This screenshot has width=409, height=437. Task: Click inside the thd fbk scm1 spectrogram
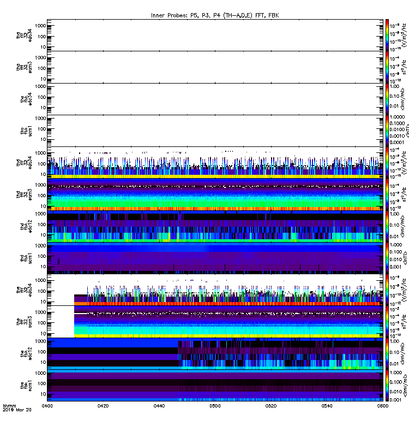215,258
